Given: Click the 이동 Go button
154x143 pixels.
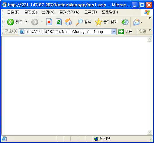Looking at the screenshot, I should 125,32.
